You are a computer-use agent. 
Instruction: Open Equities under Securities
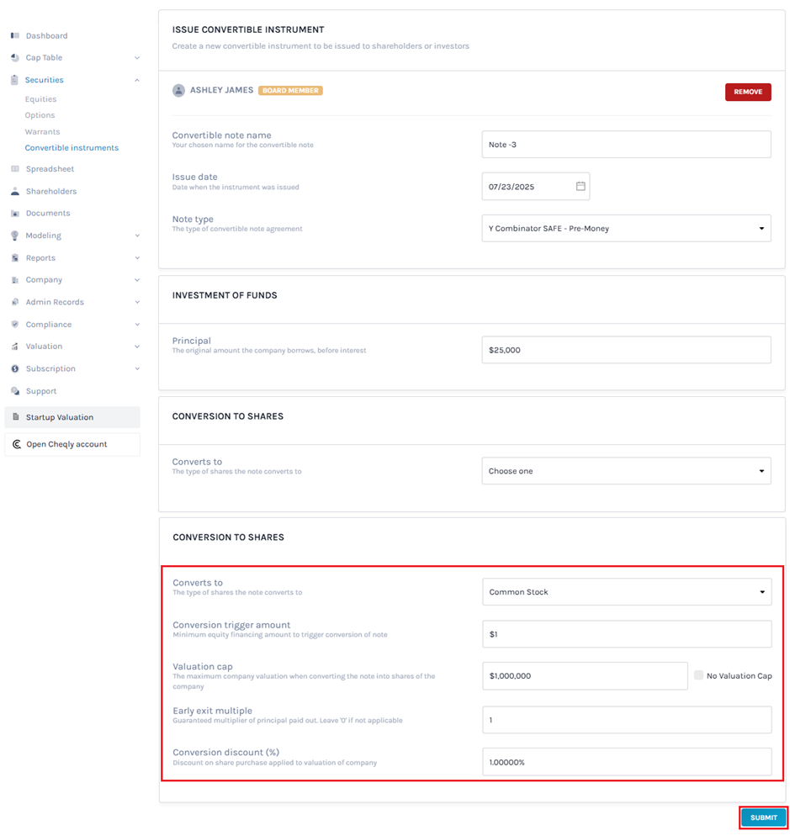tap(40, 99)
